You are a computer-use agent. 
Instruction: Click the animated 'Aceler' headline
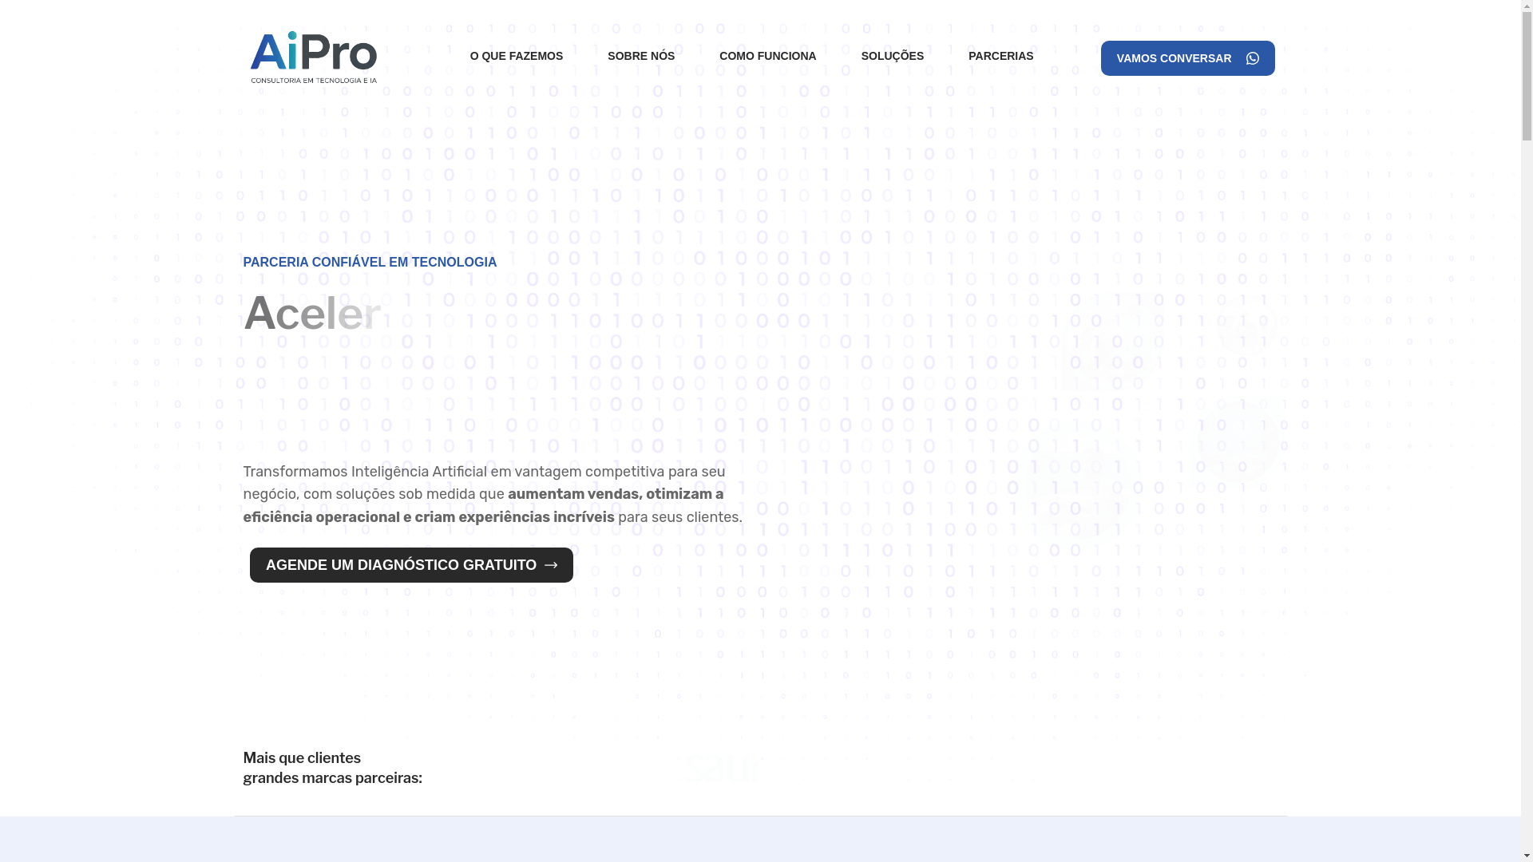(x=312, y=313)
